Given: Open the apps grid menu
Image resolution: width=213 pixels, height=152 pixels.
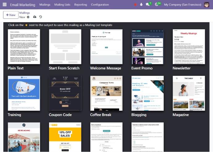Looking at the screenshot, I should (x=4, y=5).
